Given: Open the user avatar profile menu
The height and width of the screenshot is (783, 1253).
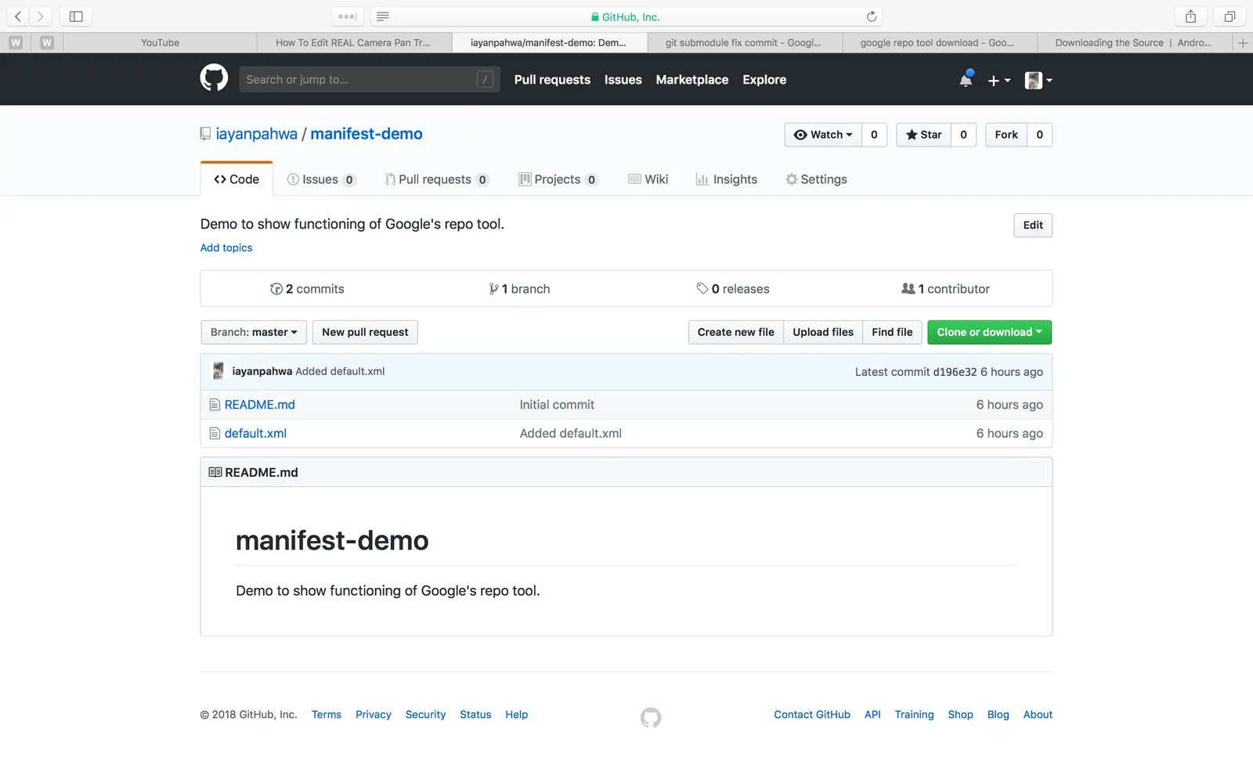Looking at the screenshot, I should (x=1038, y=80).
